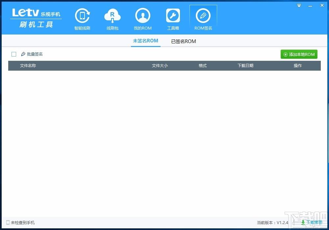The height and width of the screenshot is (230, 329).
Task: Open the 线刷包 cloud download icon
Action: 113,16
